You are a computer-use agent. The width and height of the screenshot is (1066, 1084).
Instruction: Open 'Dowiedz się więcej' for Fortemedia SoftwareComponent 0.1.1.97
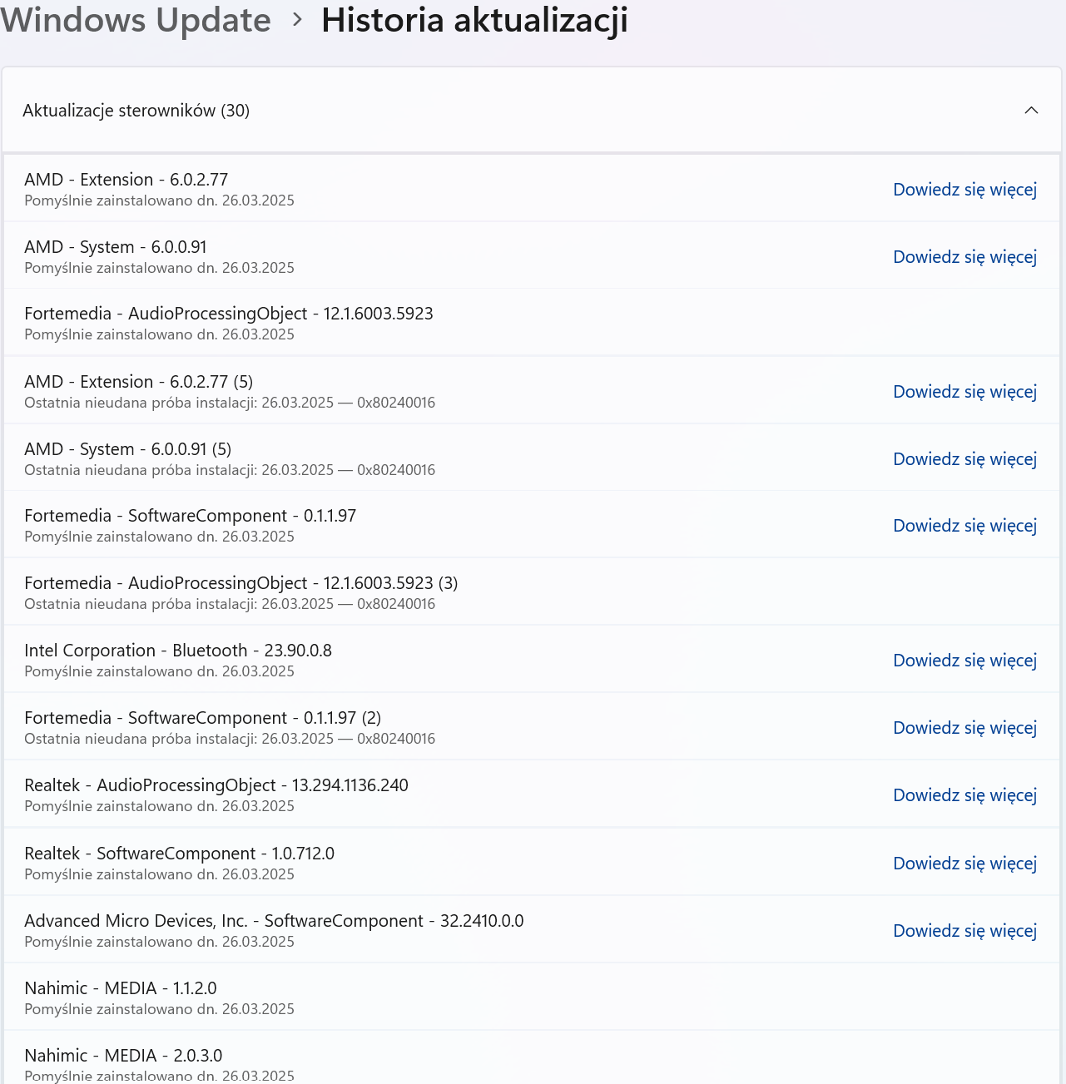point(964,526)
